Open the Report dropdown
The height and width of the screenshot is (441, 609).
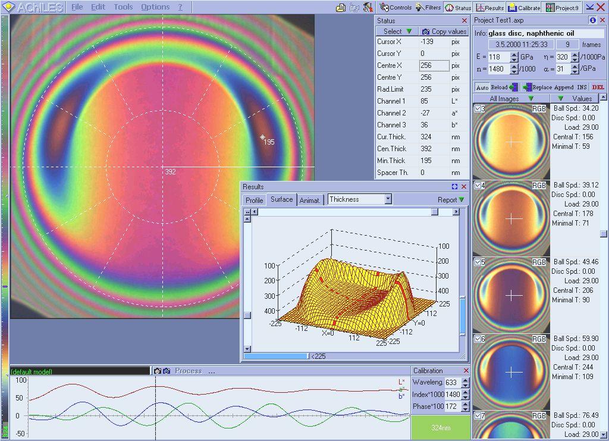pyautogui.click(x=451, y=200)
